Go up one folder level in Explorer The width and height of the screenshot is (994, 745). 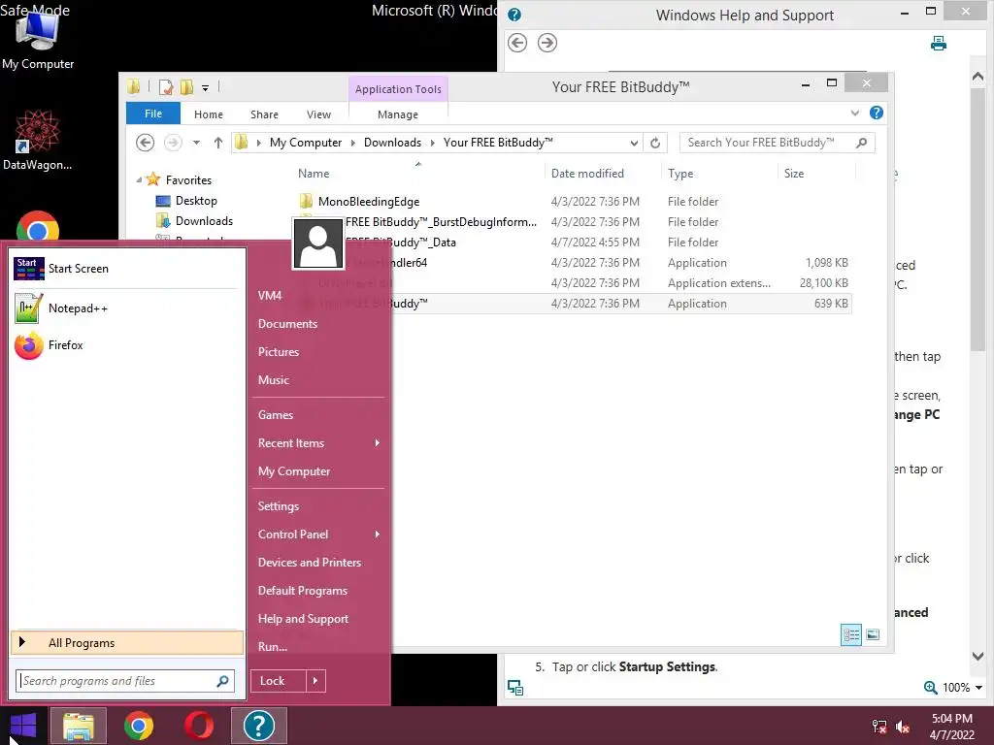(218, 143)
